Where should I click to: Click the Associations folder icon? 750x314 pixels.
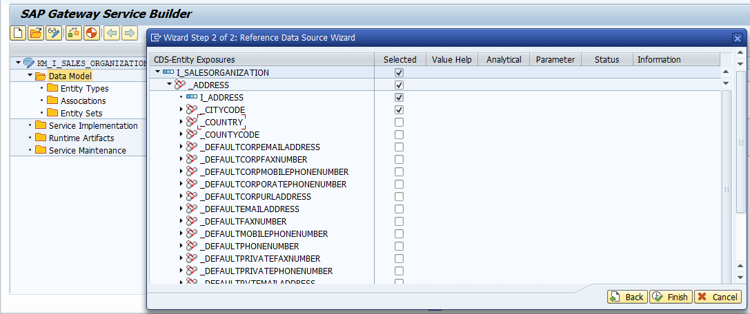(52, 101)
